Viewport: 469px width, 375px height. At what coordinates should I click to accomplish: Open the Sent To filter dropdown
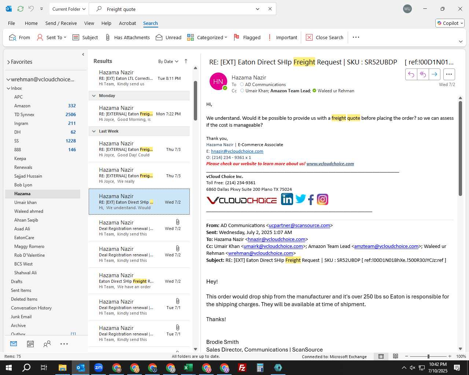pos(51,37)
